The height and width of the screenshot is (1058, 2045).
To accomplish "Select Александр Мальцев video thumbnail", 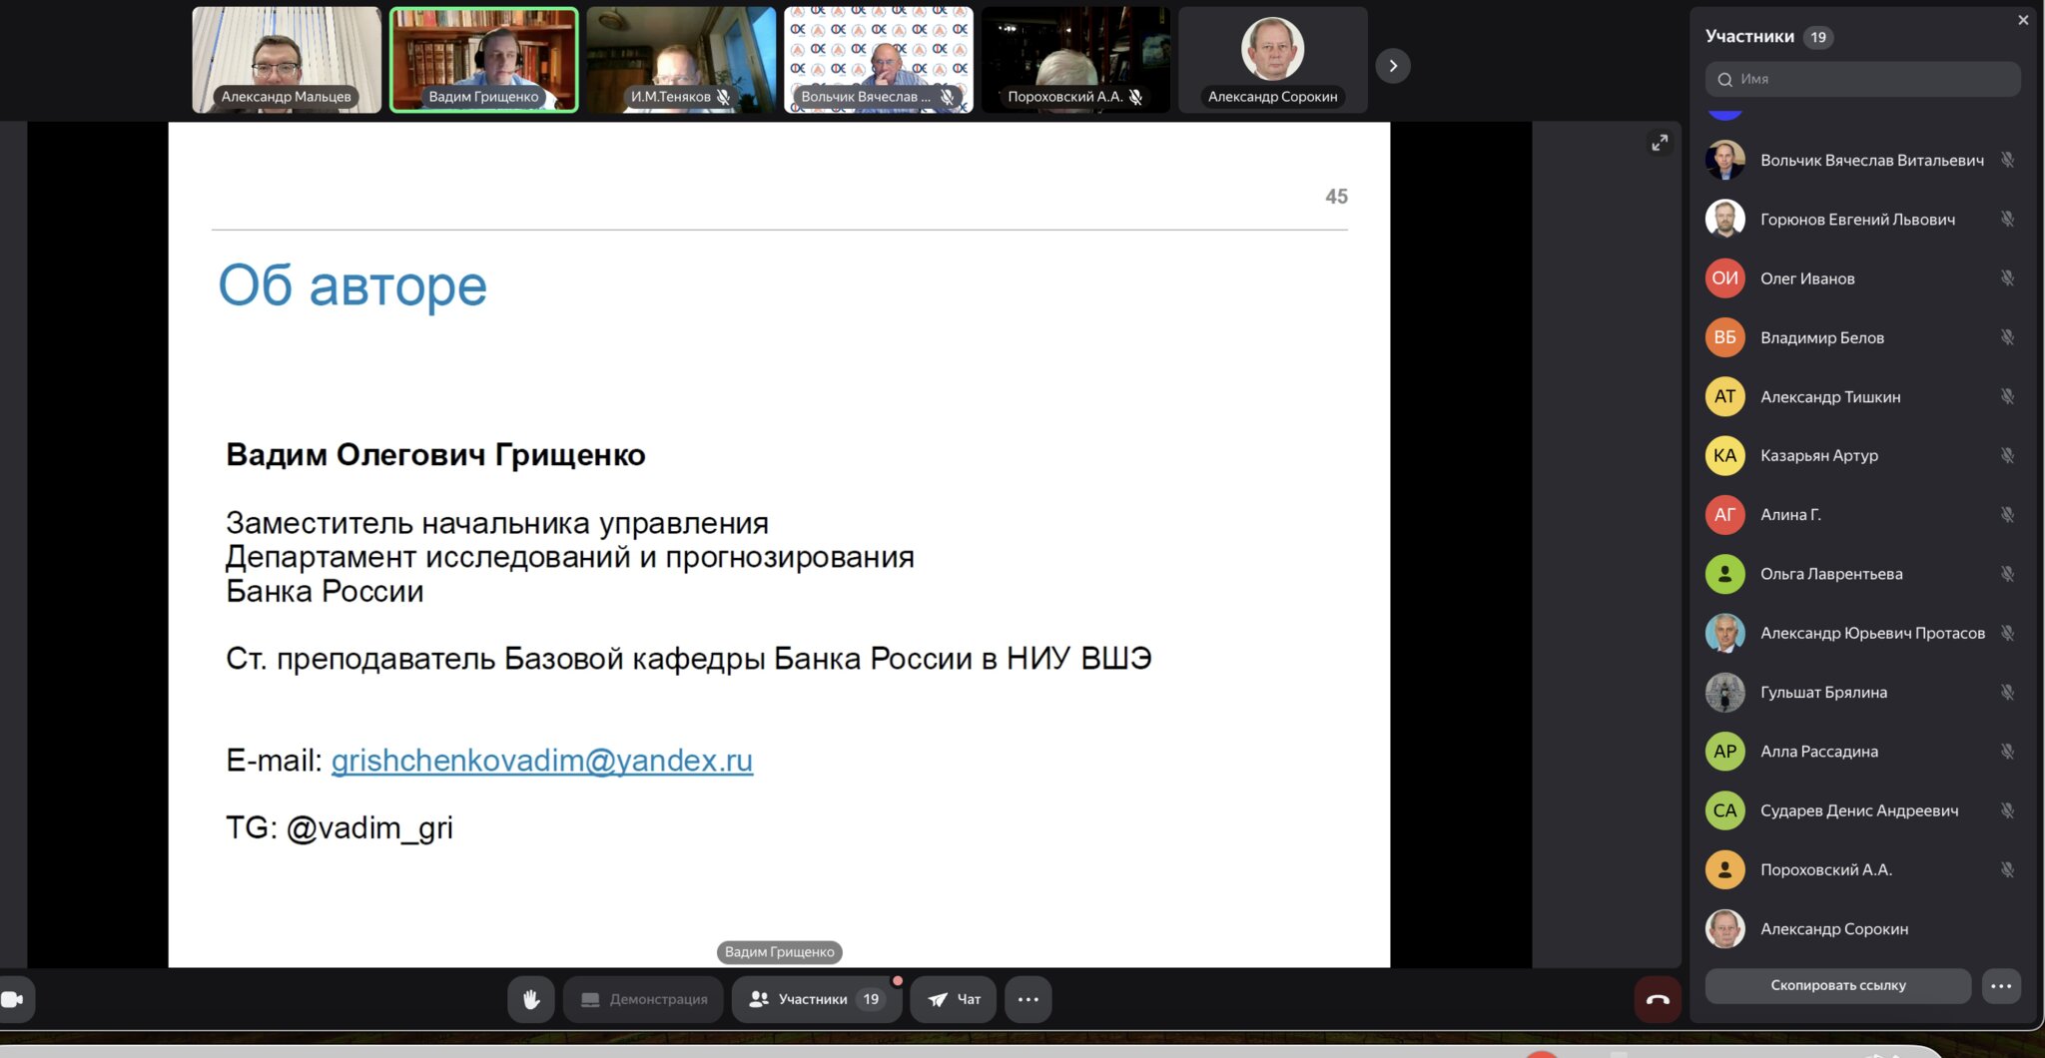I will point(287,60).
